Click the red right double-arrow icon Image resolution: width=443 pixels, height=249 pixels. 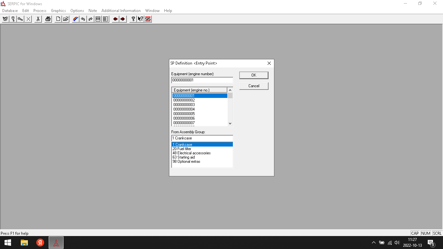coord(123,19)
